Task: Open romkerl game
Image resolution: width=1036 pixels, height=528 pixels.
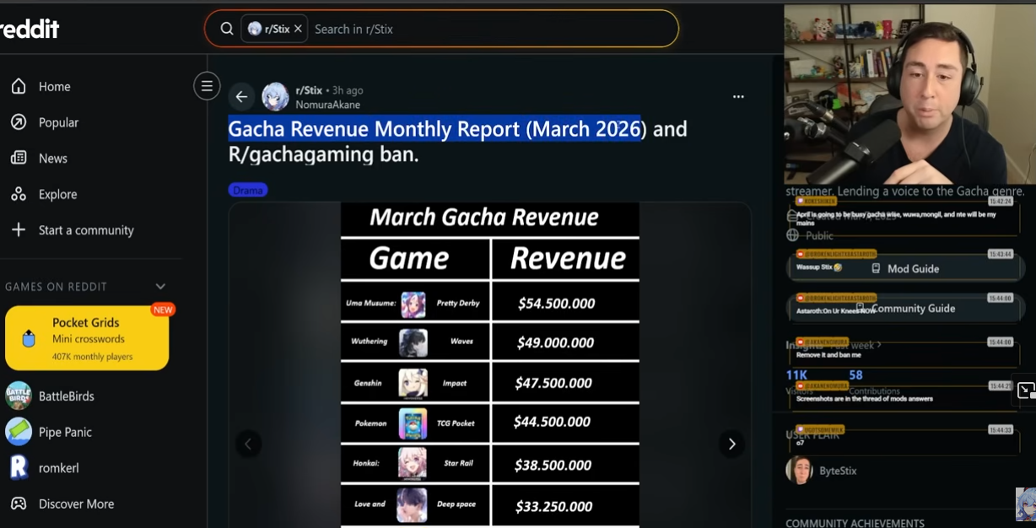Action: [x=58, y=468]
